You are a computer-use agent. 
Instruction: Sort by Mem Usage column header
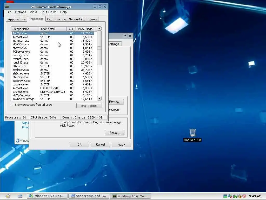pyautogui.click(x=85, y=29)
